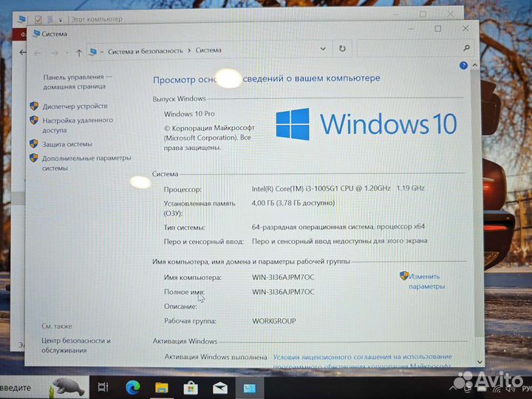Click the search magnifier icon
532x399 pixels.
pyautogui.click(x=466, y=48)
